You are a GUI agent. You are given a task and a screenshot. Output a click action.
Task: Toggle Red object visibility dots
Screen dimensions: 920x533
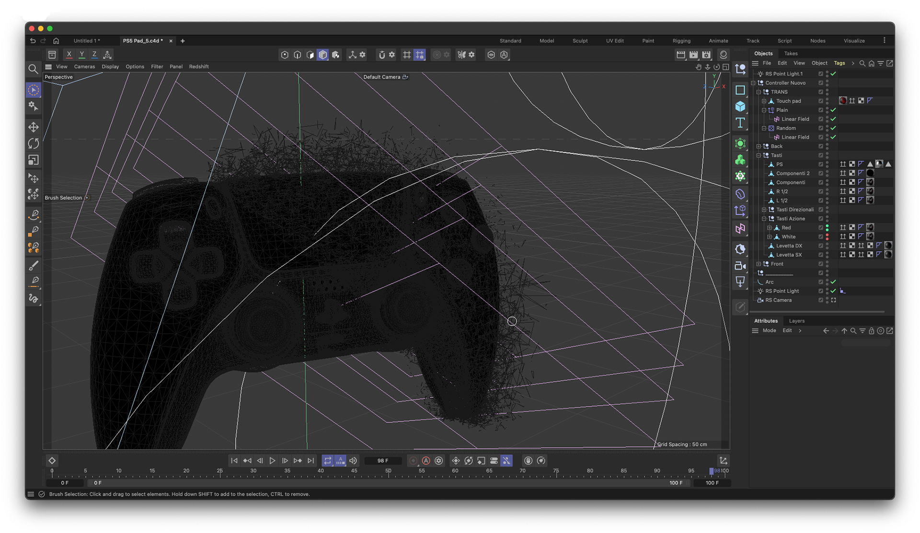coord(827,228)
